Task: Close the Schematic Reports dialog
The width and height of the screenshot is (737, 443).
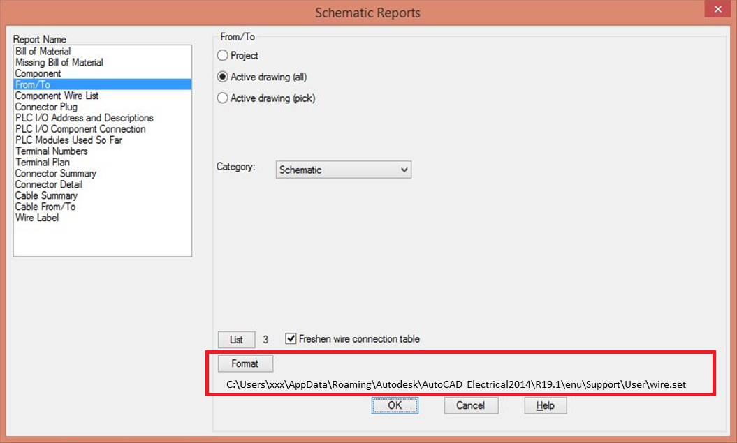Action: (717, 9)
